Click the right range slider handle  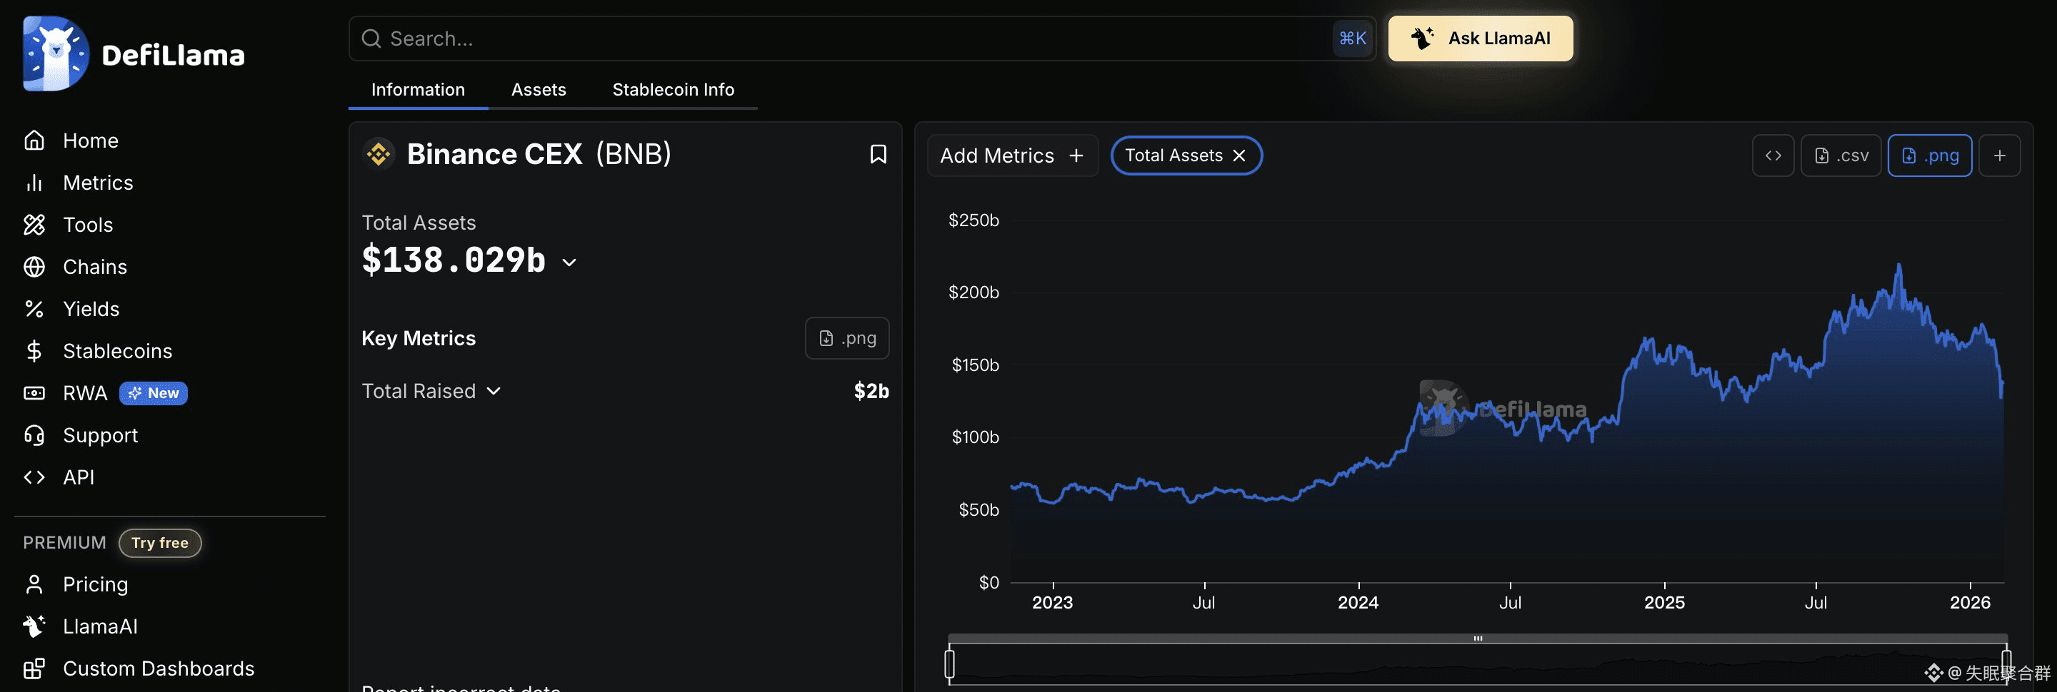click(x=2007, y=663)
